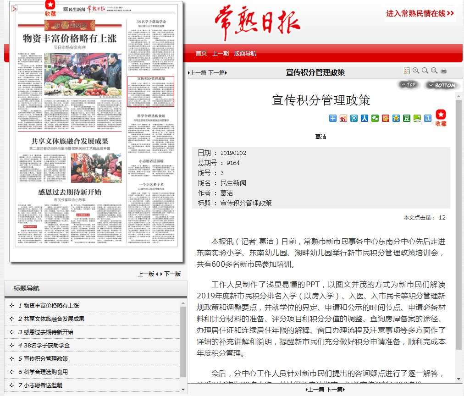
Task: Print the article using the printer icon
Action: pos(443,71)
